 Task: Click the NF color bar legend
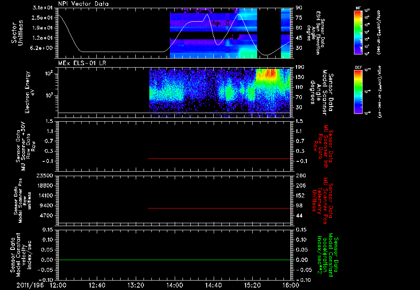point(358,32)
